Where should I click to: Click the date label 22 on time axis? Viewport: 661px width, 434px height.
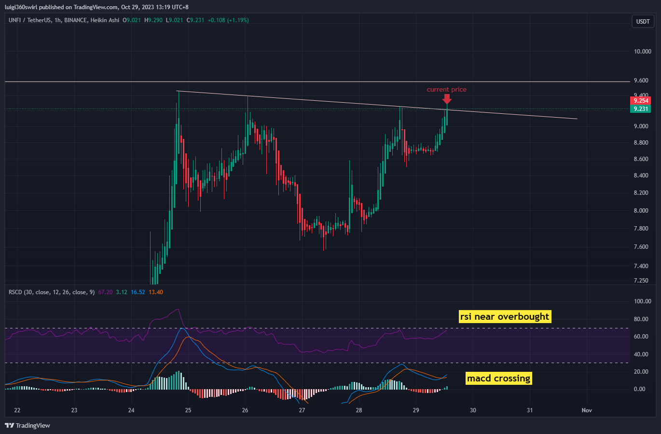click(x=17, y=410)
